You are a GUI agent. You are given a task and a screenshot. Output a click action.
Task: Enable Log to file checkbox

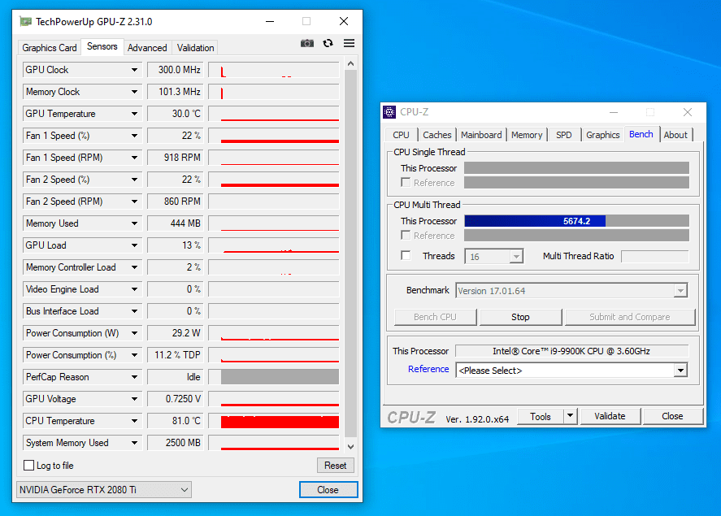click(x=28, y=466)
